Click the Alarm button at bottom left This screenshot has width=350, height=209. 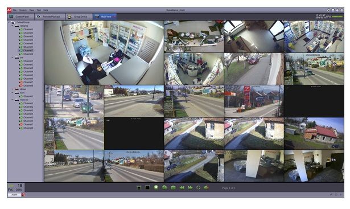pos(14,195)
